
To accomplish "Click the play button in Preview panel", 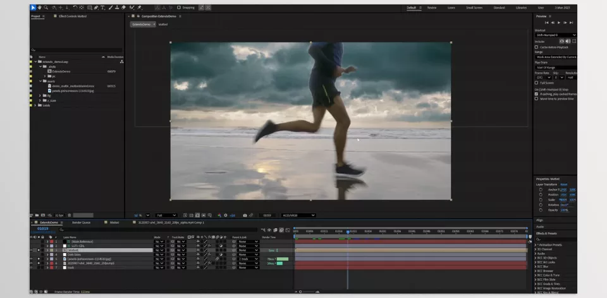I will 558,23.
